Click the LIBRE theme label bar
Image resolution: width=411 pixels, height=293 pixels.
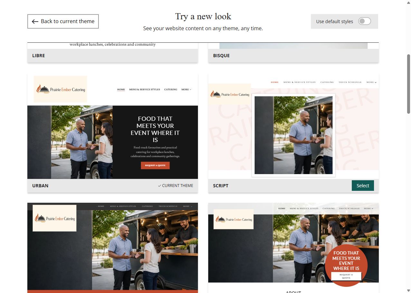(x=113, y=56)
